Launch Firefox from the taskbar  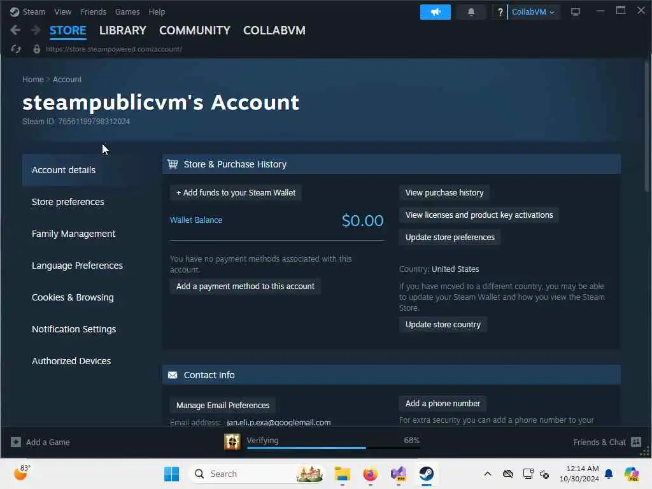[x=370, y=474]
